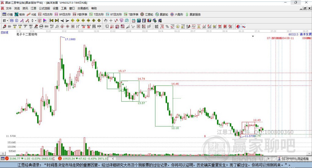Click the yin-yang icon
Screen dimensions: 312x168
[238, 27]
